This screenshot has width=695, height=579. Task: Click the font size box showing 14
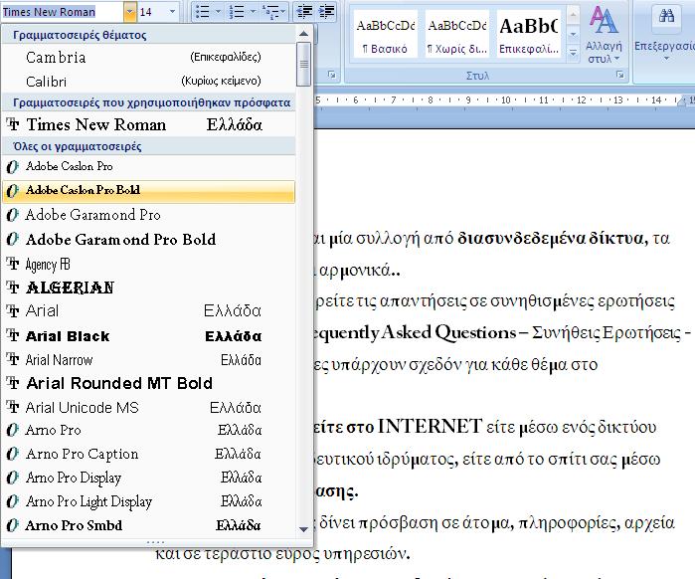click(x=152, y=12)
